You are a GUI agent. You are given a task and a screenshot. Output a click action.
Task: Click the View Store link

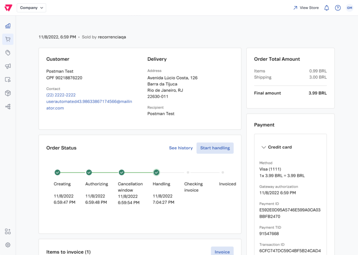tap(306, 8)
